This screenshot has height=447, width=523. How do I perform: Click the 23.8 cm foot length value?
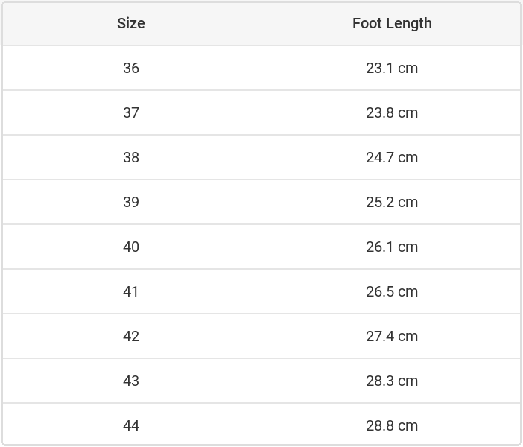pyautogui.click(x=392, y=112)
